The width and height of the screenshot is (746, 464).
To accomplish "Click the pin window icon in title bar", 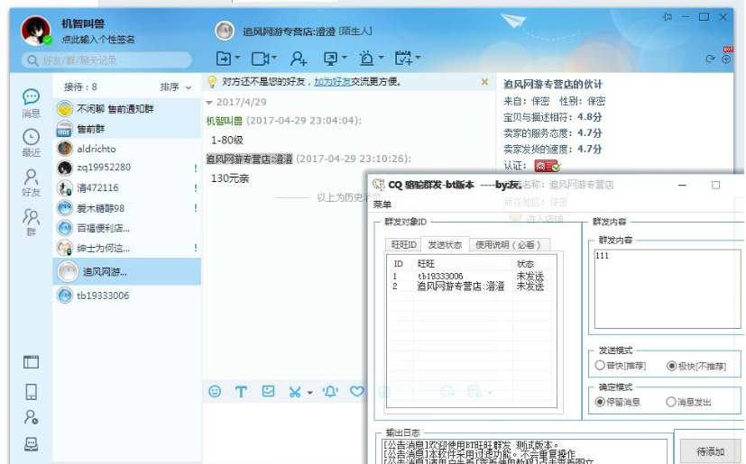I will click(667, 17).
